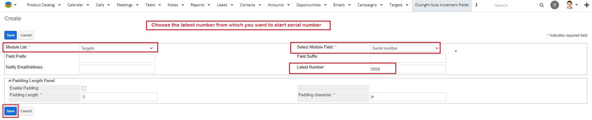The image size is (592, 120).
Task: Open the Reports menu
Action: [x=197, y=5]
